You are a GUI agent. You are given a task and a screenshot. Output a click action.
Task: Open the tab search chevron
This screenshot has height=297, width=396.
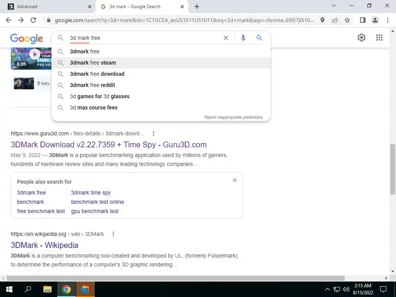click(x=334, y=5)
